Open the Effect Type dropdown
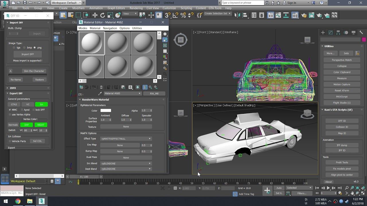Screen dimensions: 367x206 click(126, 139)
